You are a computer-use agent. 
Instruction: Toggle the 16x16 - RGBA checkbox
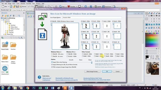pyautogui.click(x=113, y=21)
